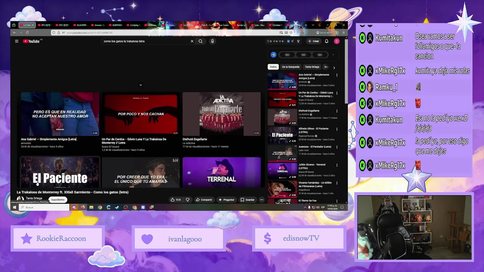The image size is (484, 272).
Task: Open Firefox from the taskbar
Action: [82, 207]
